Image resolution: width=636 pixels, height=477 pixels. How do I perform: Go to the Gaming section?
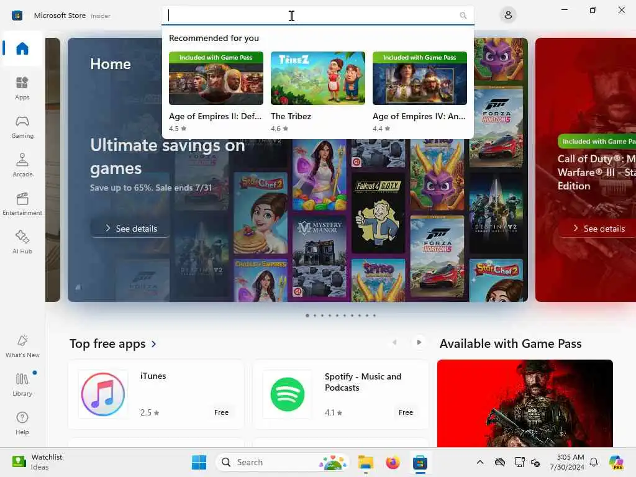(22, 127)
